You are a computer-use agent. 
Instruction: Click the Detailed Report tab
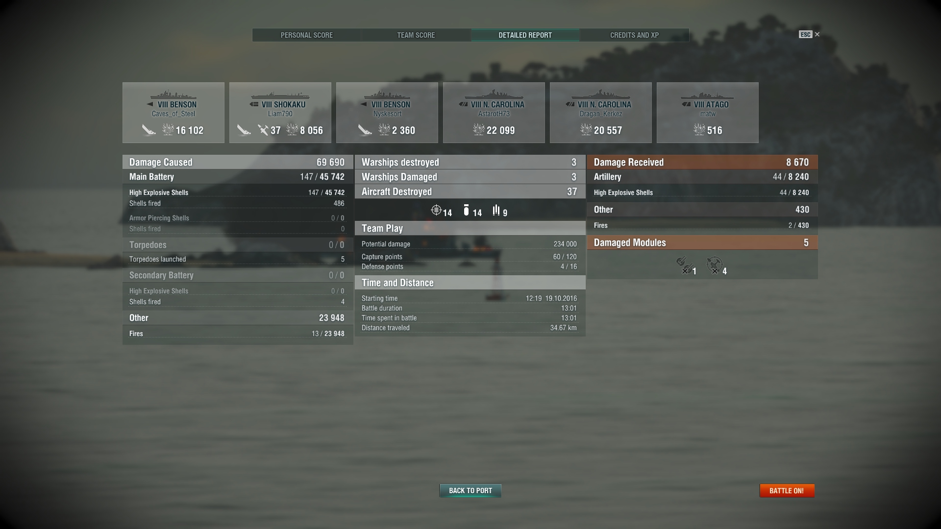(x=525, y=35)
